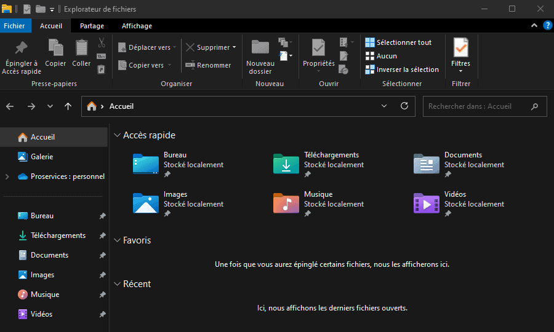Click the blue help question mark icon
The width and height of the screenshot is (554, 332).
547,25
